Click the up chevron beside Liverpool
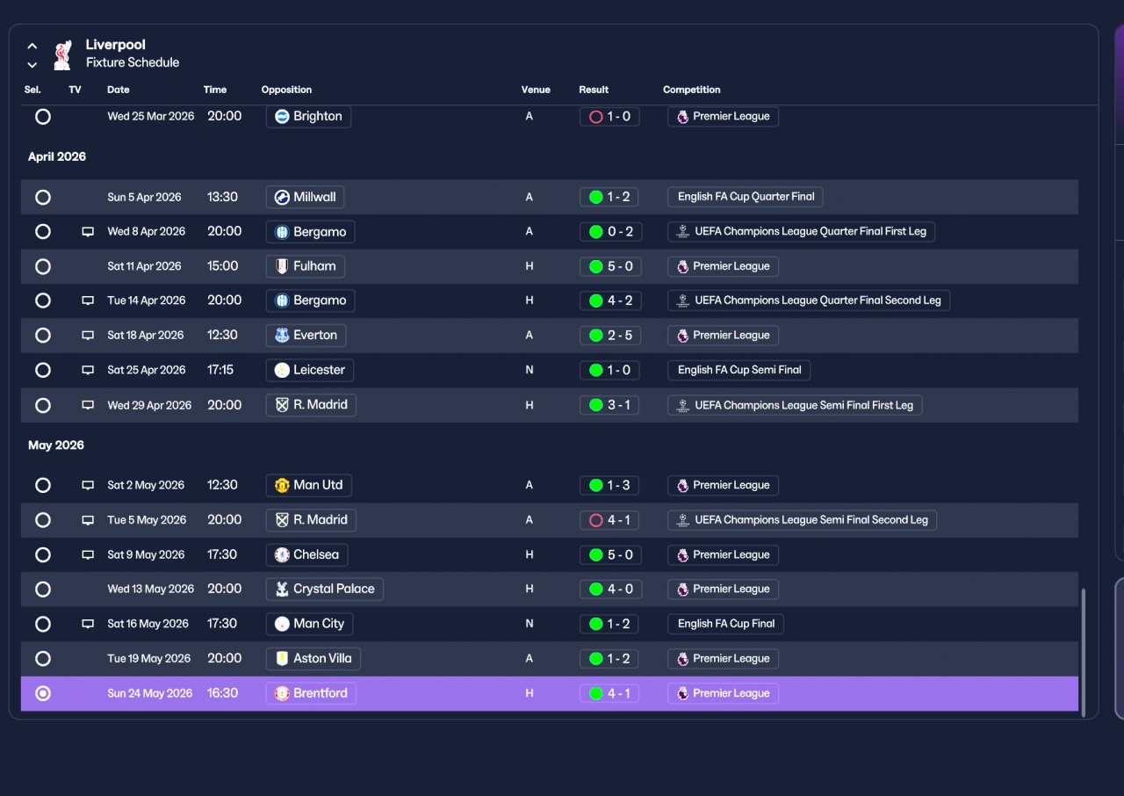Image resolution: width=1124 pixels, height=796 pixels. (x=32, y=46)
